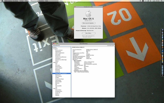Click the Plus d'infos button
Viewport: 164px width, 103px height.
(89, 33)
